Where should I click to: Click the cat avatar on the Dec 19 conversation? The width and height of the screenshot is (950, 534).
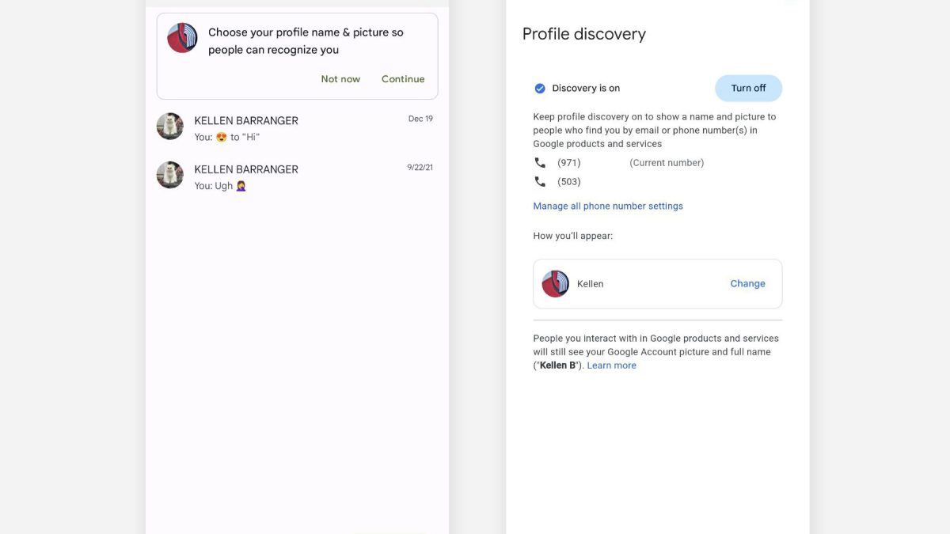click(170, 127)
